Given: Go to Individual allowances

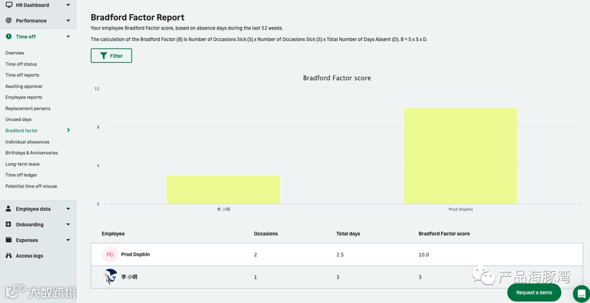Looking at the screenshot, I should pyautogui.click(x=27, y=142).
